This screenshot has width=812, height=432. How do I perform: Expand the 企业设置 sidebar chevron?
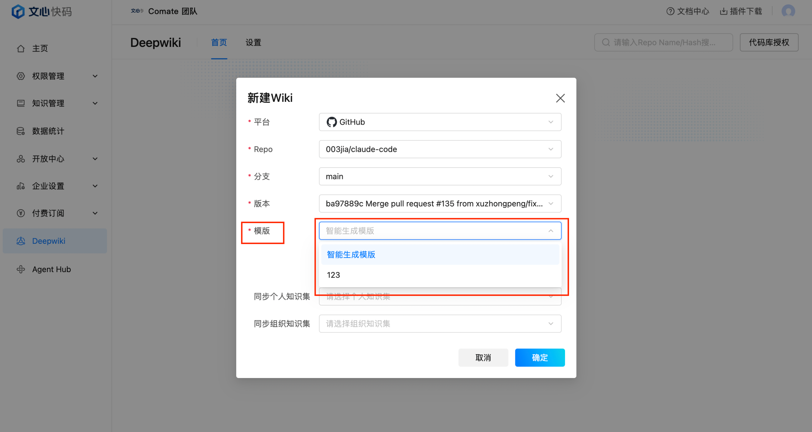click(x=95, y=186)
